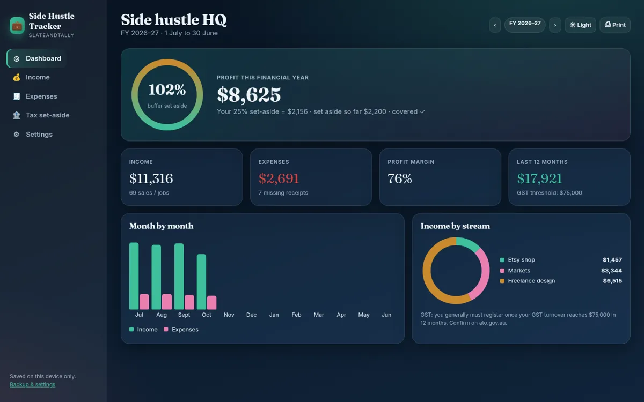Click the GST registration note text
644x402 pixels.
(x=518, y=319)
